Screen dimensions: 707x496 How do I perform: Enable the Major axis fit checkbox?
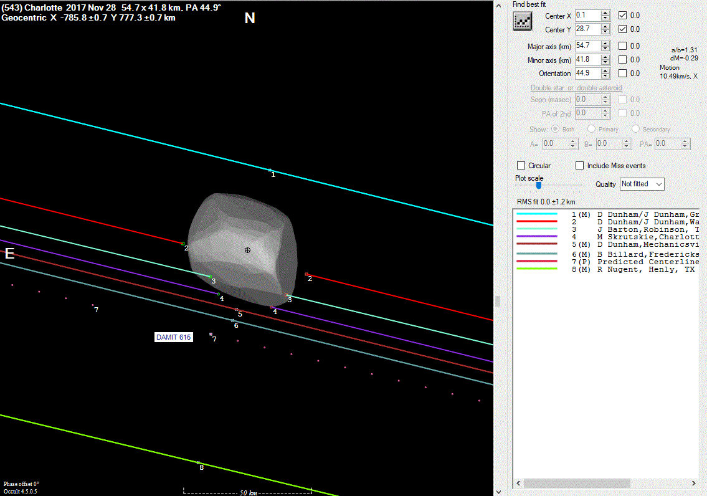[622, 45]
